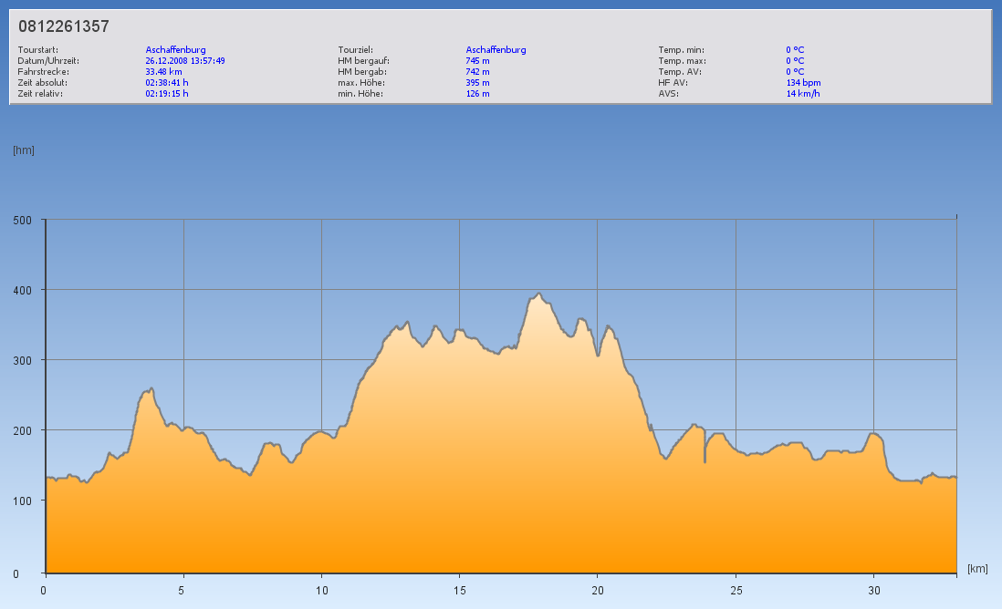The width and height of the screenshot is (1002, 609).
Task: Click the Fahrstrecke value 33.48 km
Action: pyautogui.click(x=164, y=71)
